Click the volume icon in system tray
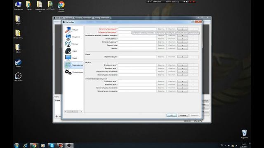264x148 pixels. 229,146
